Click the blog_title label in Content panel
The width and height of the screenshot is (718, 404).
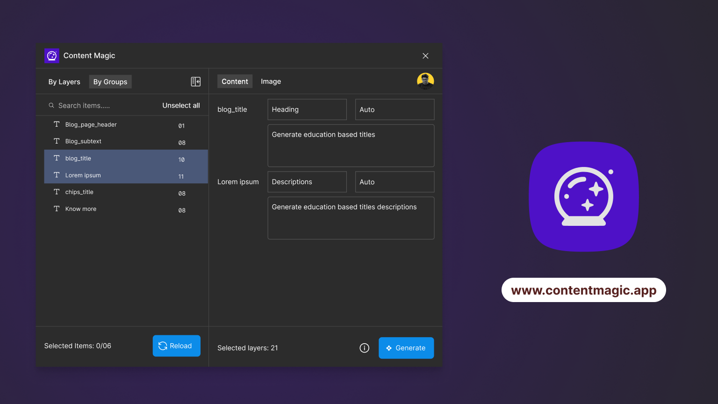[x=232, y=109]
